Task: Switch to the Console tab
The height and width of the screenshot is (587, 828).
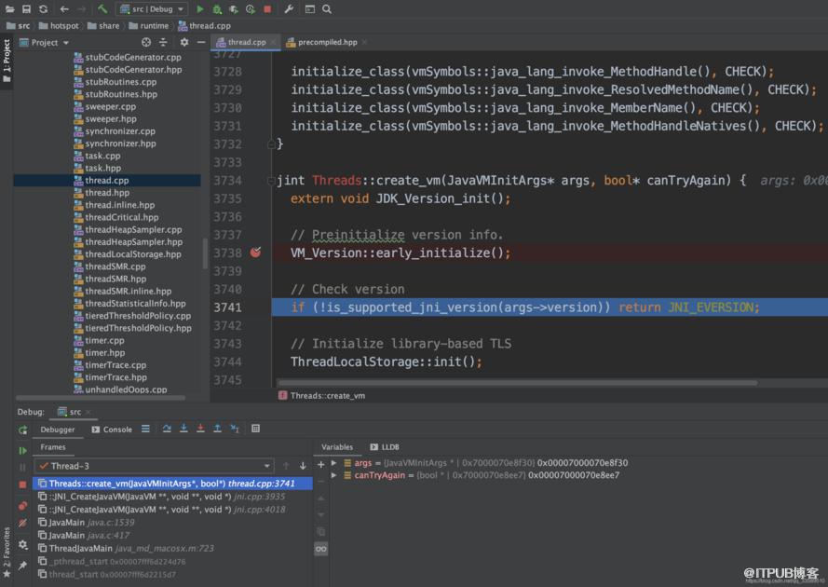Action: point(112,430)
